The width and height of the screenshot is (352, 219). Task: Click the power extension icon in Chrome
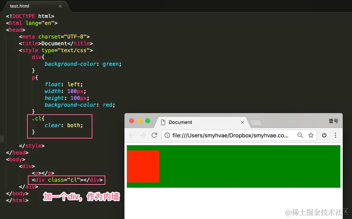click(x=324, y=135)
